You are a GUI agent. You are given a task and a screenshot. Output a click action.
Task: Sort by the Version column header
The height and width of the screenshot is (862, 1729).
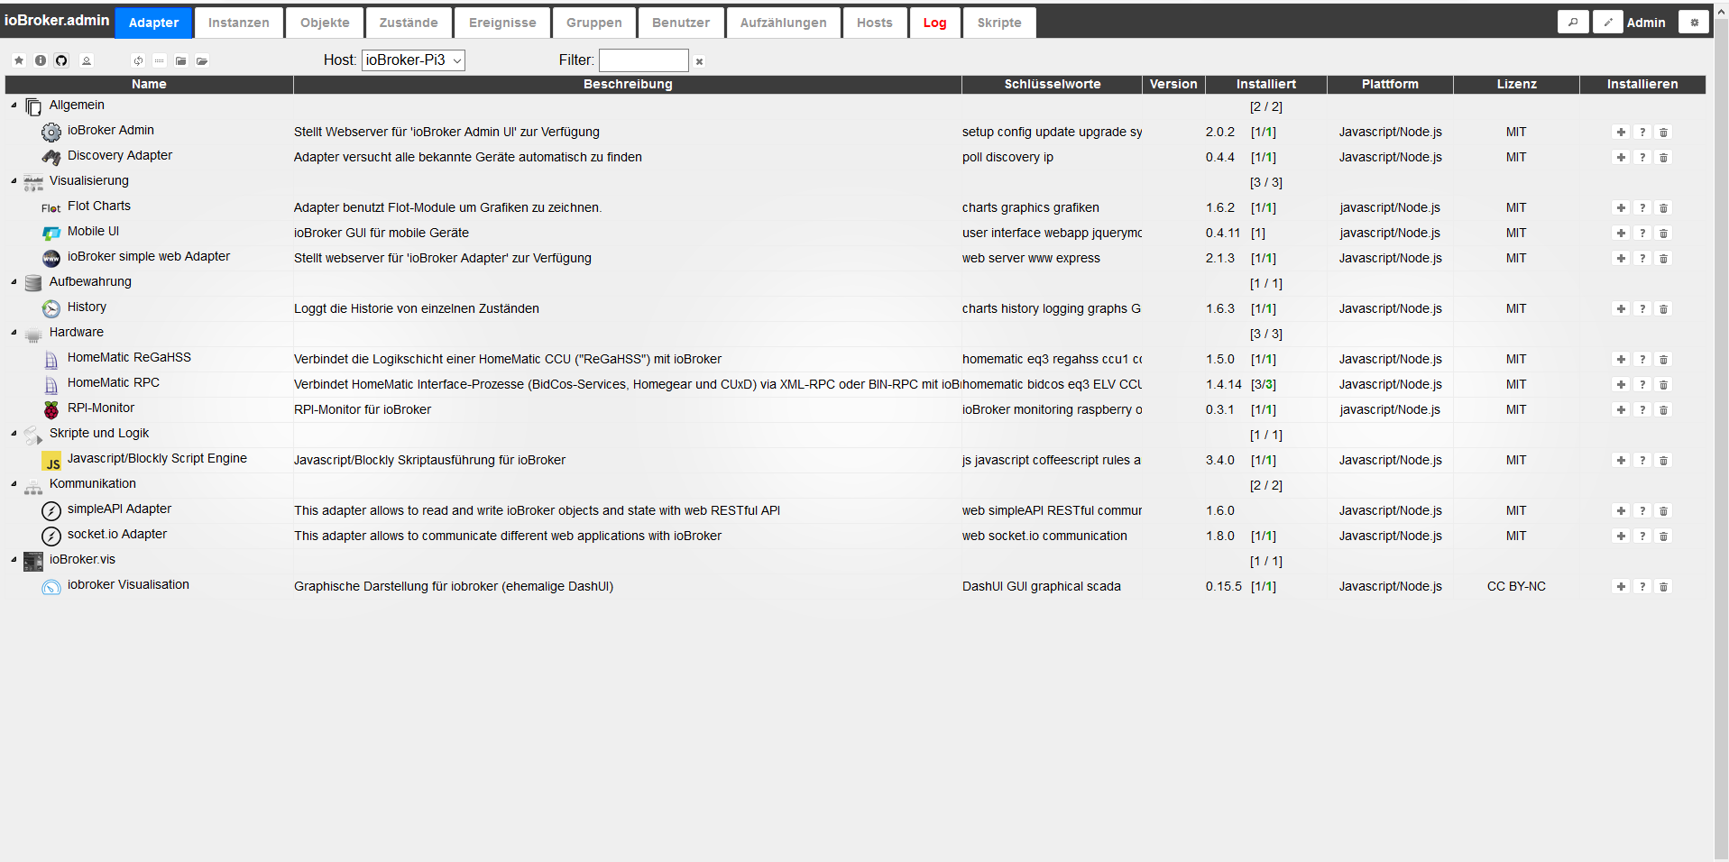coord(1173,84)
